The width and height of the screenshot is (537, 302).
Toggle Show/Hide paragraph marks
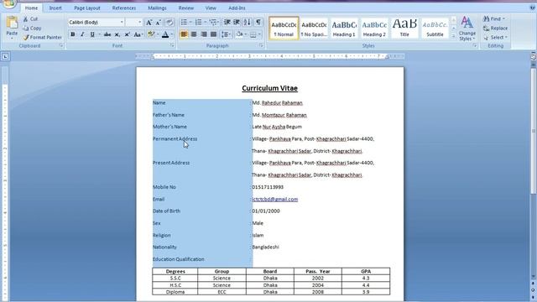point(258,23)
